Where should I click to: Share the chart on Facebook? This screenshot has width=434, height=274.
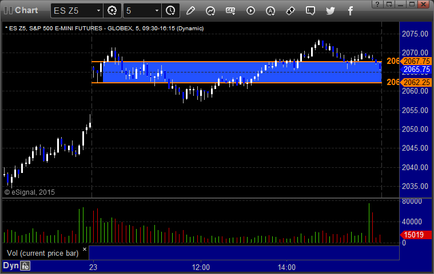(350, 11)
